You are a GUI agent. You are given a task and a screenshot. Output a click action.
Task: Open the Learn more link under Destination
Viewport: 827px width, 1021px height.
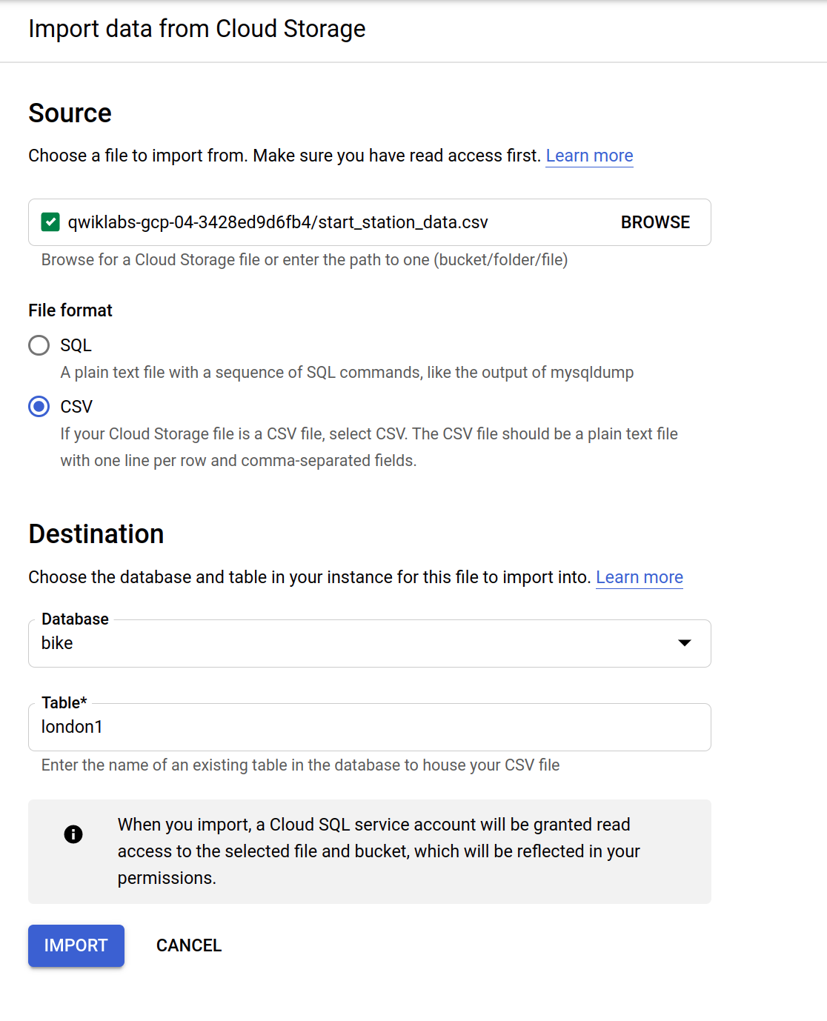[640, 577]
